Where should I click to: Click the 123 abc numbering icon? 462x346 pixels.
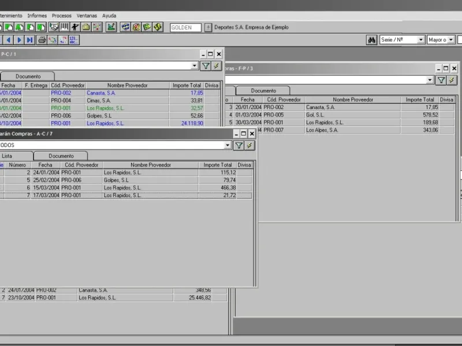pos(73,40)
